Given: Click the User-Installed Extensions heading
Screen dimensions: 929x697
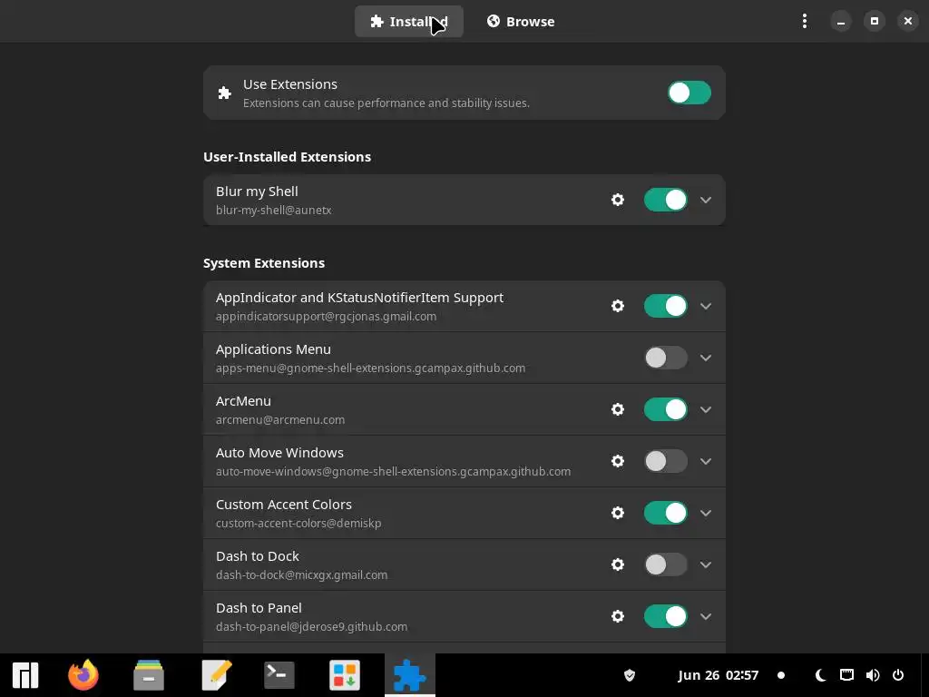Looking at the screenshot, I should point(287,157).
